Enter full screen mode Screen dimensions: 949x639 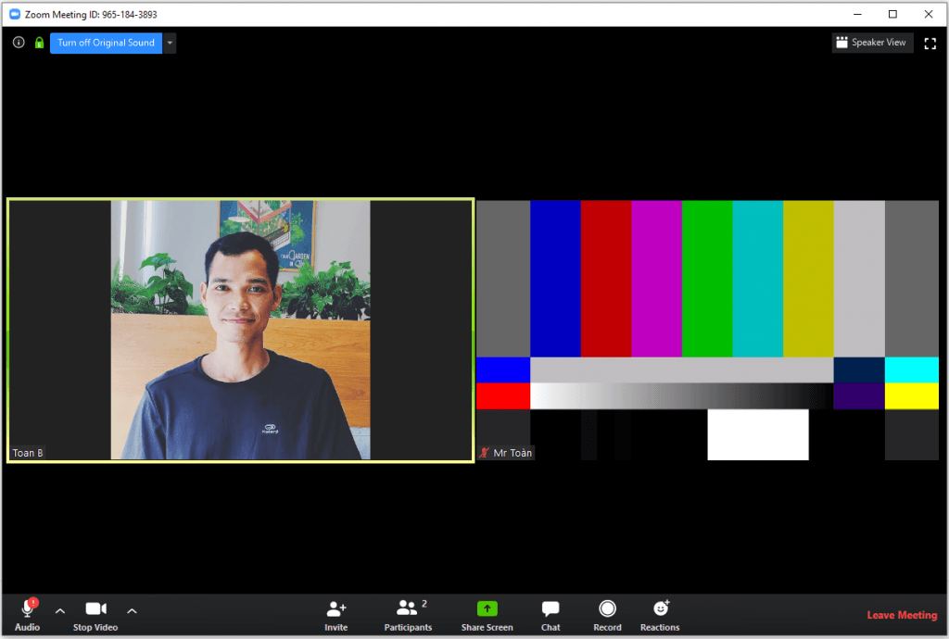930,43
